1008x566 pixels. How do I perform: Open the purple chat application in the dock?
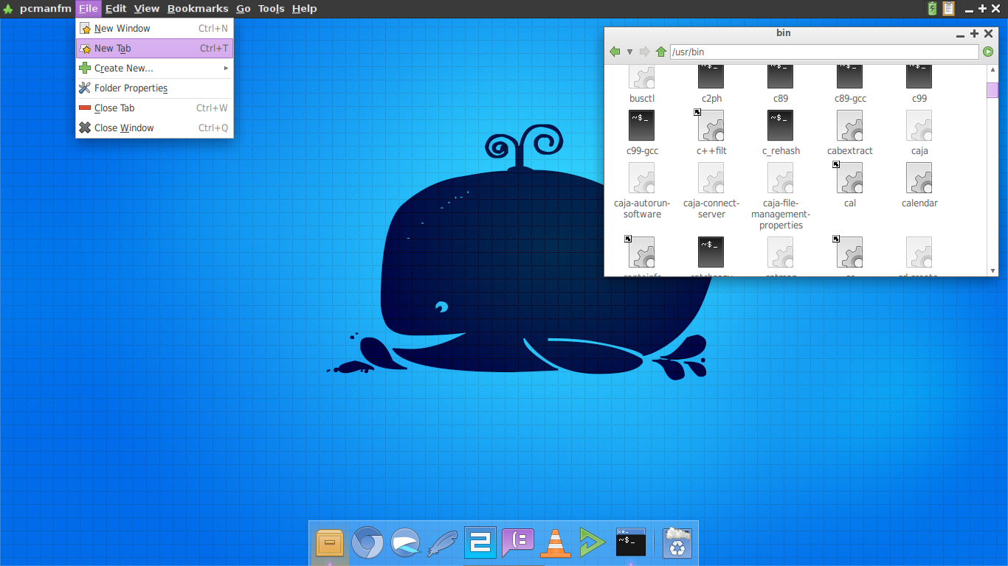517,542
